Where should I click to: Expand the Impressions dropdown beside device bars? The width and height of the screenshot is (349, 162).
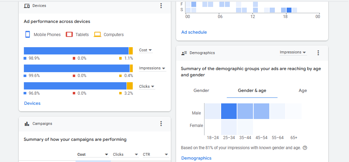pyautogui.click(x=152, y=68)
